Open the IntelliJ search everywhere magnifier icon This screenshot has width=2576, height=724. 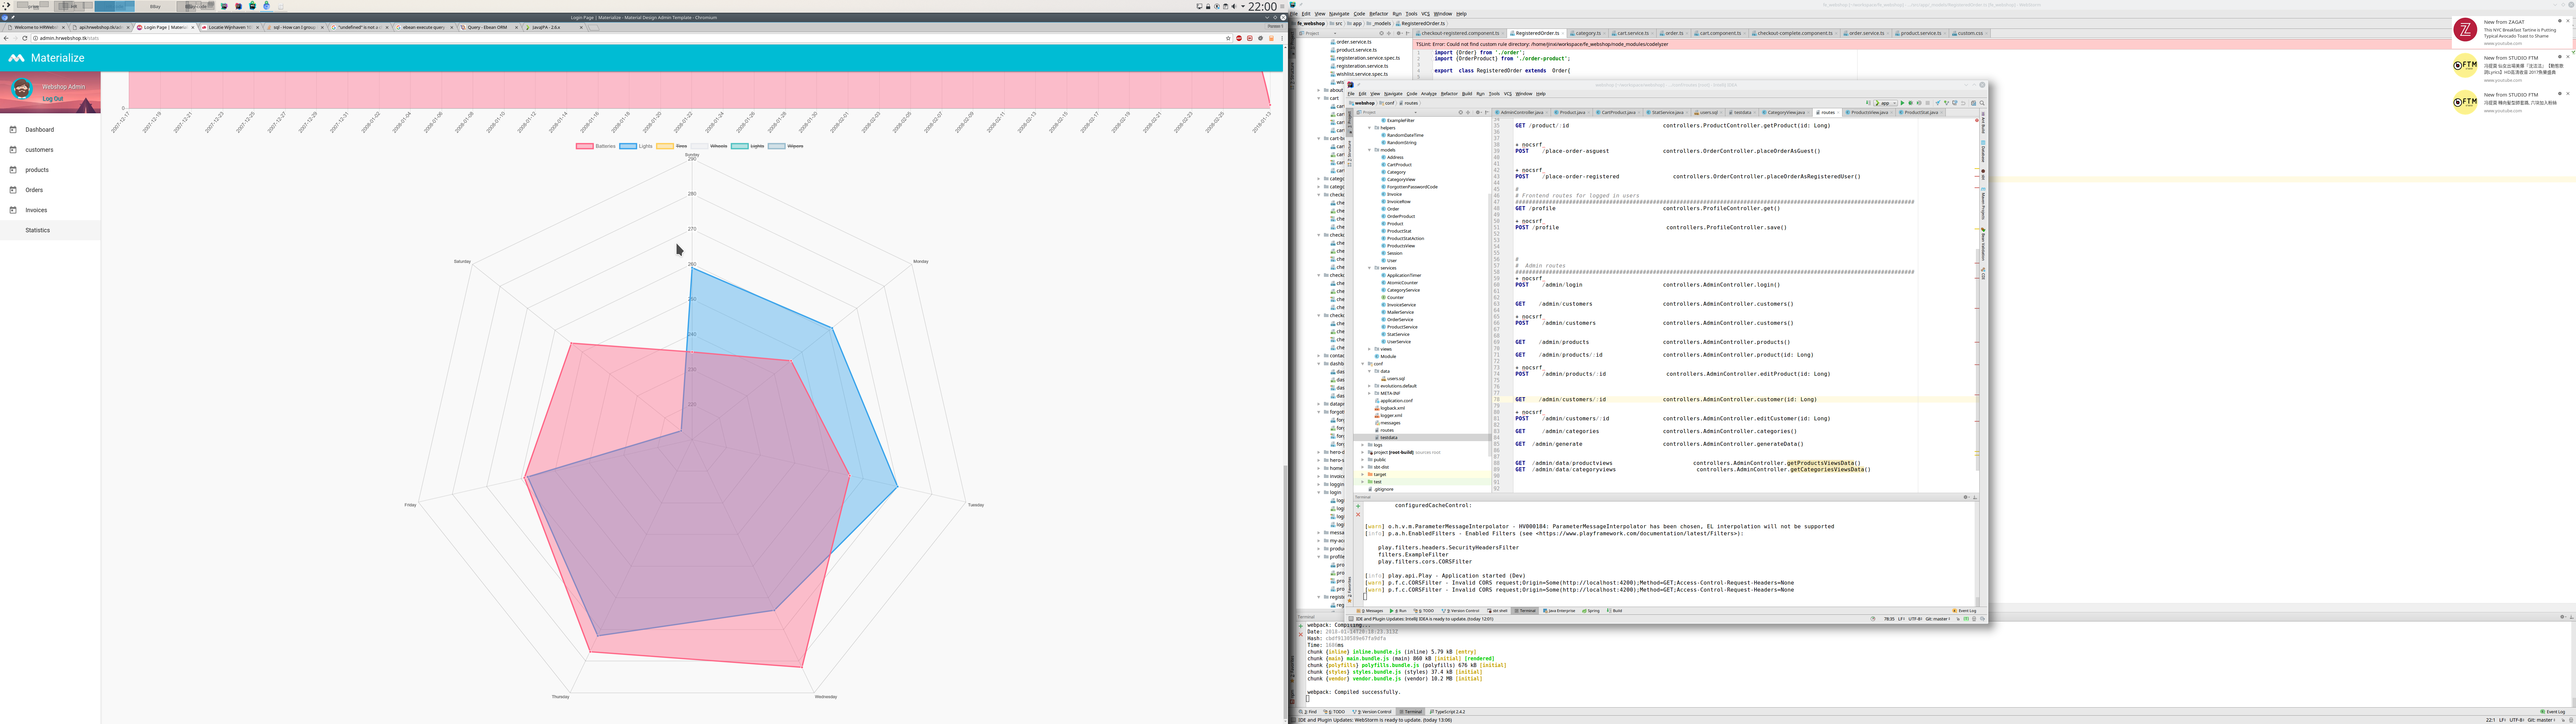click(1982, 103)
